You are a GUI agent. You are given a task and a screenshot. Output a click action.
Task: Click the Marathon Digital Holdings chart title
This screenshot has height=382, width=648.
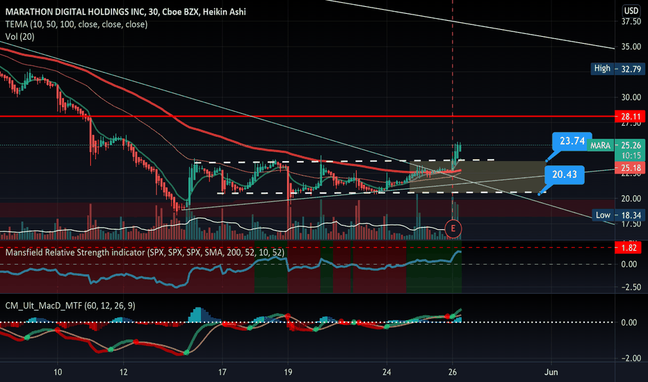click(x=126, y=12)
